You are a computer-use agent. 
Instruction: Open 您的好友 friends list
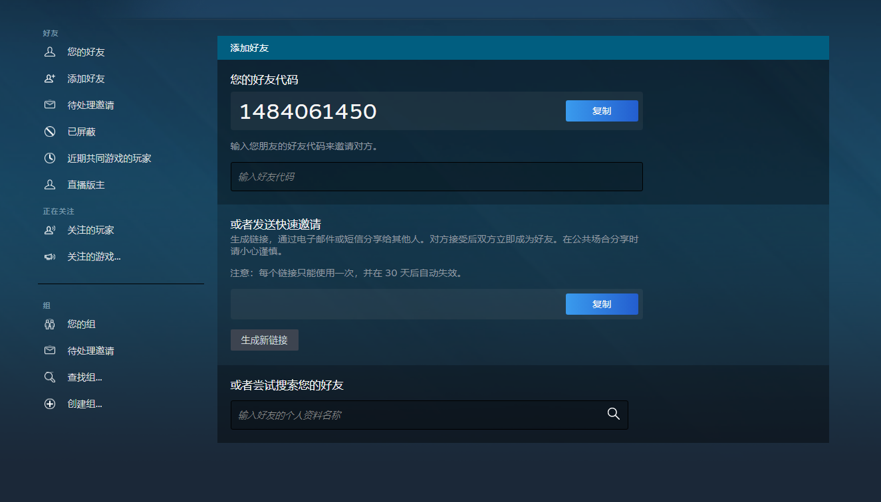click(86, 52)
